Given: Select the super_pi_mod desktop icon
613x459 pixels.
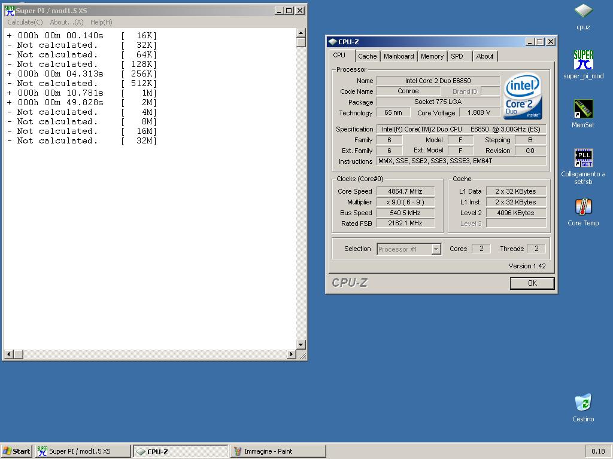Looking at the screenshot, I should coord(583,65).
